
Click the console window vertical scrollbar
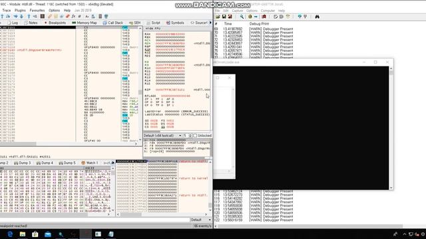coord(391,128)
